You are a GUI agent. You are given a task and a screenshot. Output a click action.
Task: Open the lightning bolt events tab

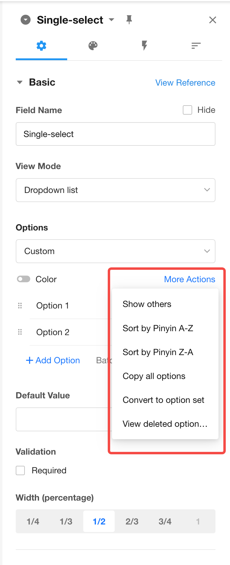point(144,46)
